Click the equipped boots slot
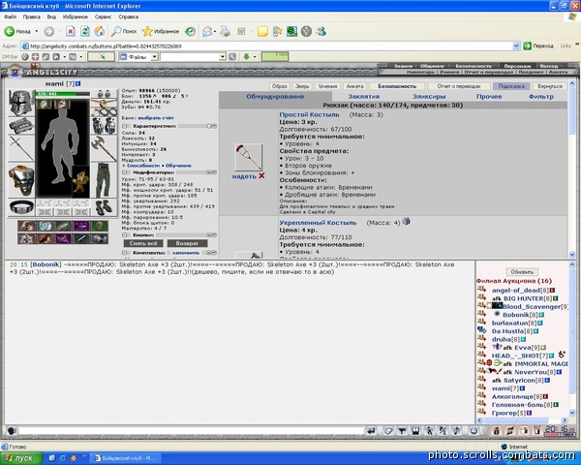This screenshot has width=581, height=465. pyautogui.click(x=104, y=207)
